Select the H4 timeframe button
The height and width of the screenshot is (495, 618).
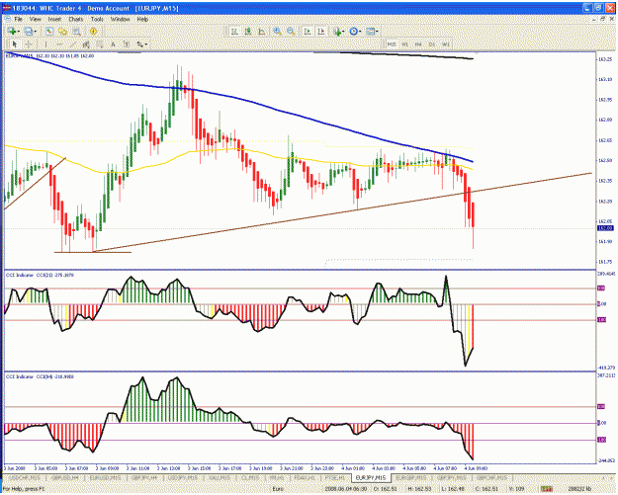point(418,44)
